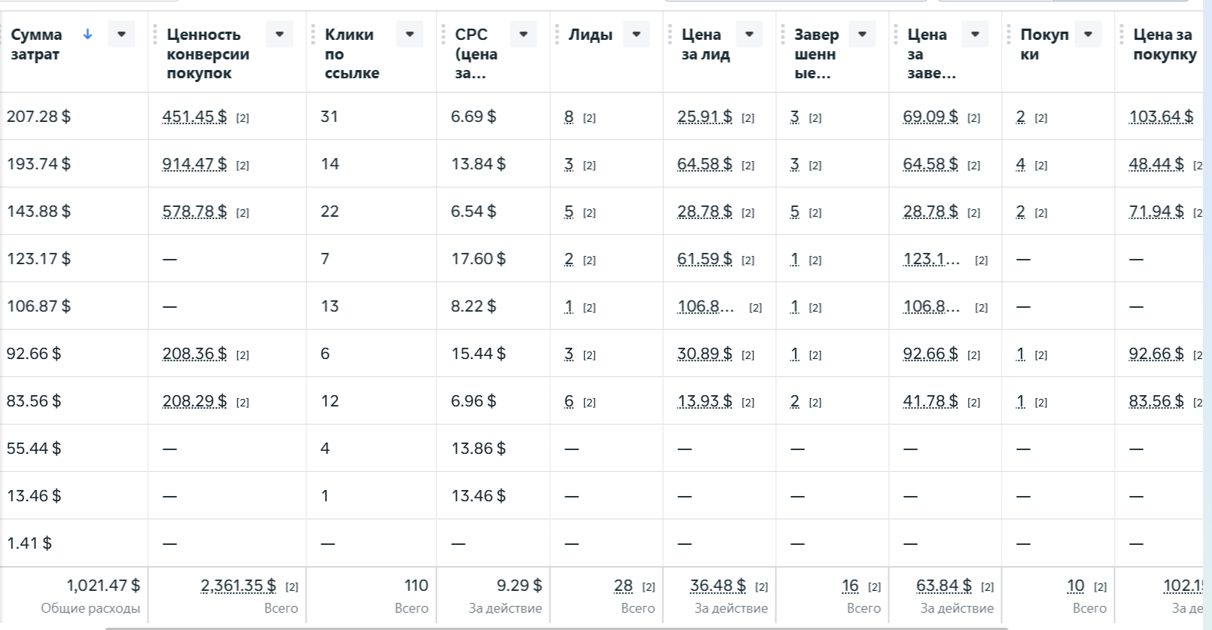This screenshot has height=630, width=1212.
Task: Grab the drag handle of Лиды column
Action: [x=557, y=35]
